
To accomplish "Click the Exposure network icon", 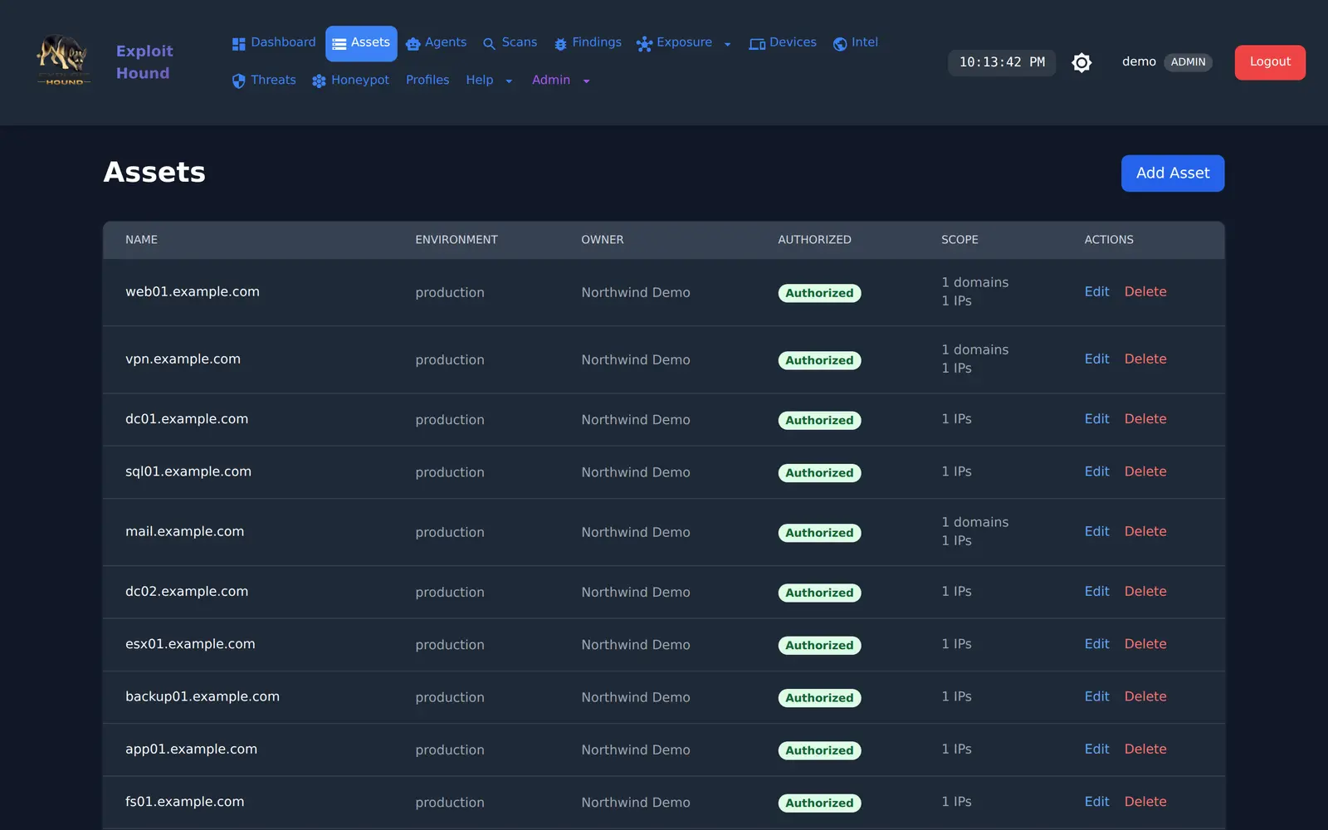I will pos(644,44).
